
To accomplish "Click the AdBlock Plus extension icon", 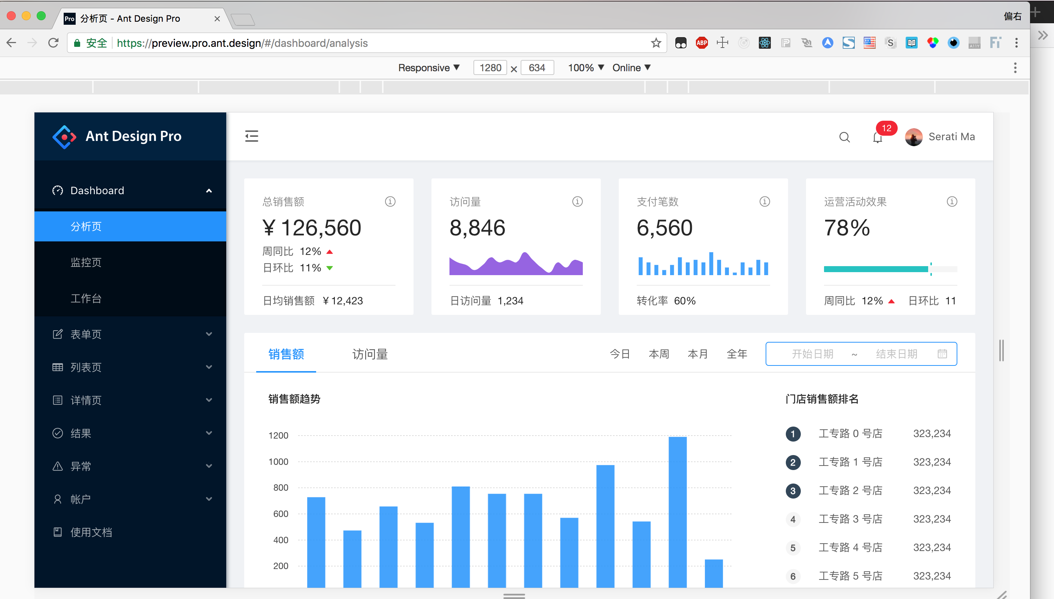I will tap(702, 43).
